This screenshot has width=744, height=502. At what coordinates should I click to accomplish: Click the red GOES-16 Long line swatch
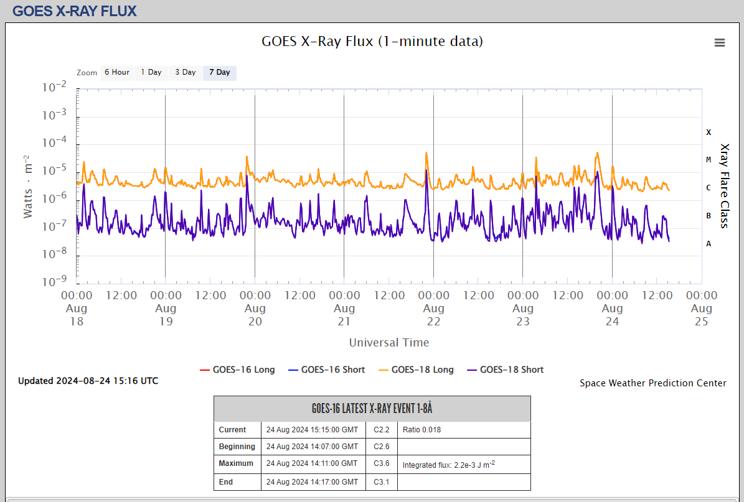click(x=205, y=370)
